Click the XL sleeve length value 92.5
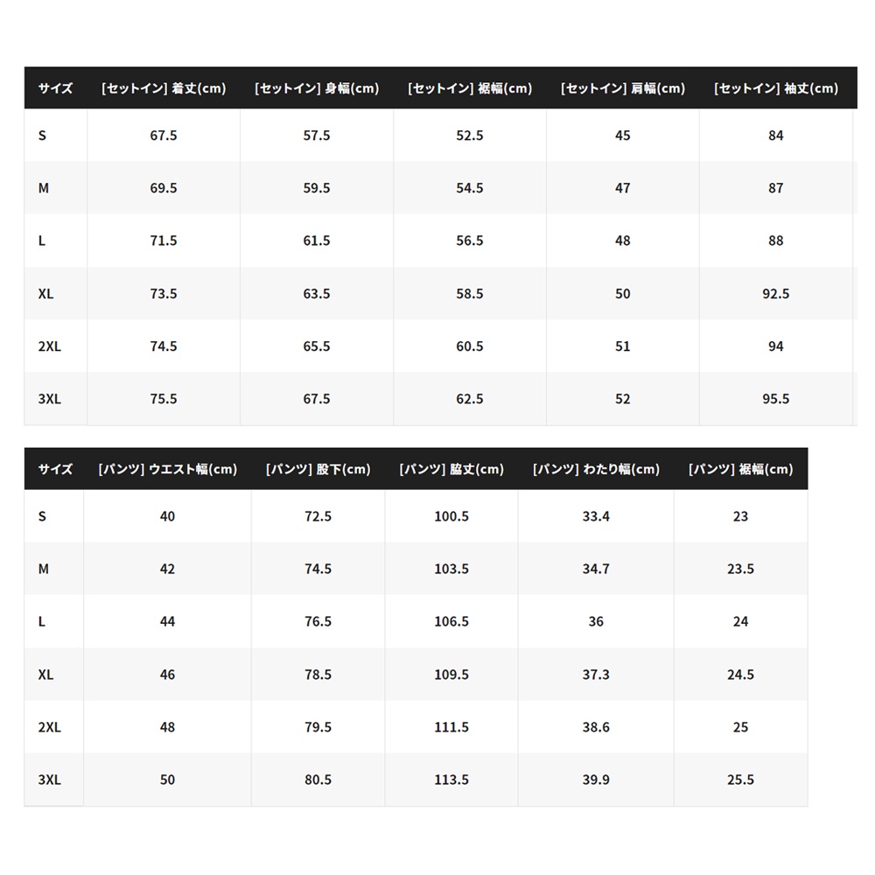The image size is (875, 875). coord(776,294)
